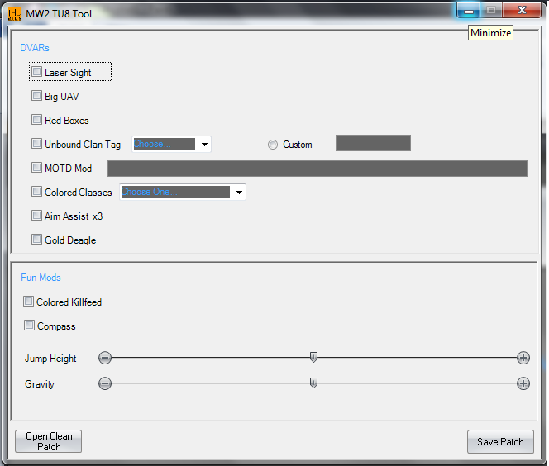Viewport: 549px width, 466px height.
Task: Click minus icon on Gravity slider
Action: (105, 383)
